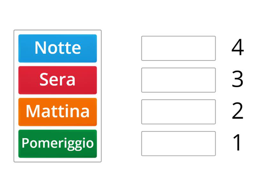256x192 pixels.
Task: Click the number 2 label
Action: tap(237, 112)
